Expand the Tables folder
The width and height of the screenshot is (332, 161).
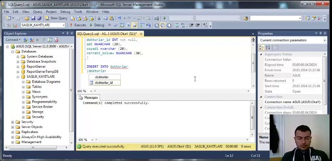[x=23, y=87]
